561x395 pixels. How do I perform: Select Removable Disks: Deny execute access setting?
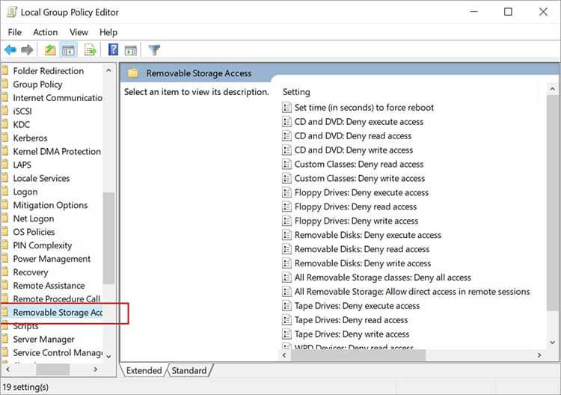368,235
